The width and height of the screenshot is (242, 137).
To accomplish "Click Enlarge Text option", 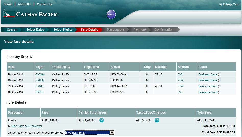I will 228,4.
